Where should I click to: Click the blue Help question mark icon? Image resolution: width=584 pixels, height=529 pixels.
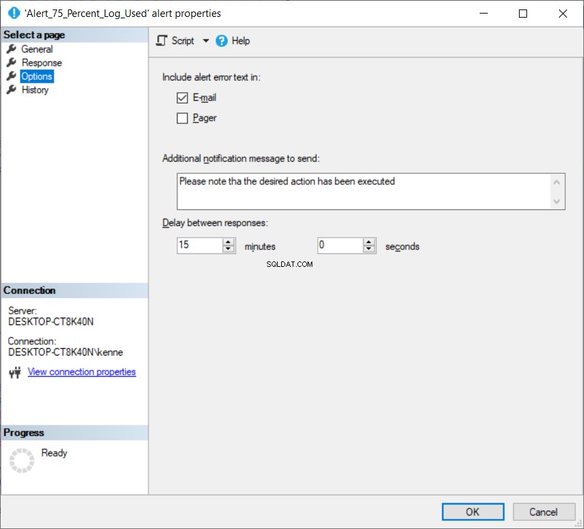coord(222,41)
